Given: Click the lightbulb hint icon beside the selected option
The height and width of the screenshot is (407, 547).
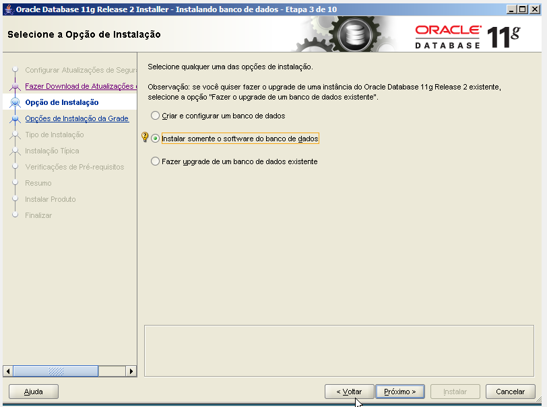Looking at the screenshot, I should (146, 139).
